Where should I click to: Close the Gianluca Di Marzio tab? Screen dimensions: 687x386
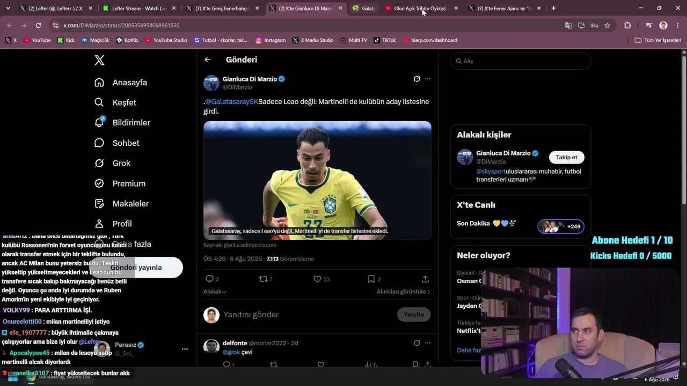(340, 9)
